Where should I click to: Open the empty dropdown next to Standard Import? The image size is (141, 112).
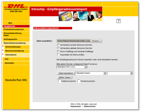point(120,73)
